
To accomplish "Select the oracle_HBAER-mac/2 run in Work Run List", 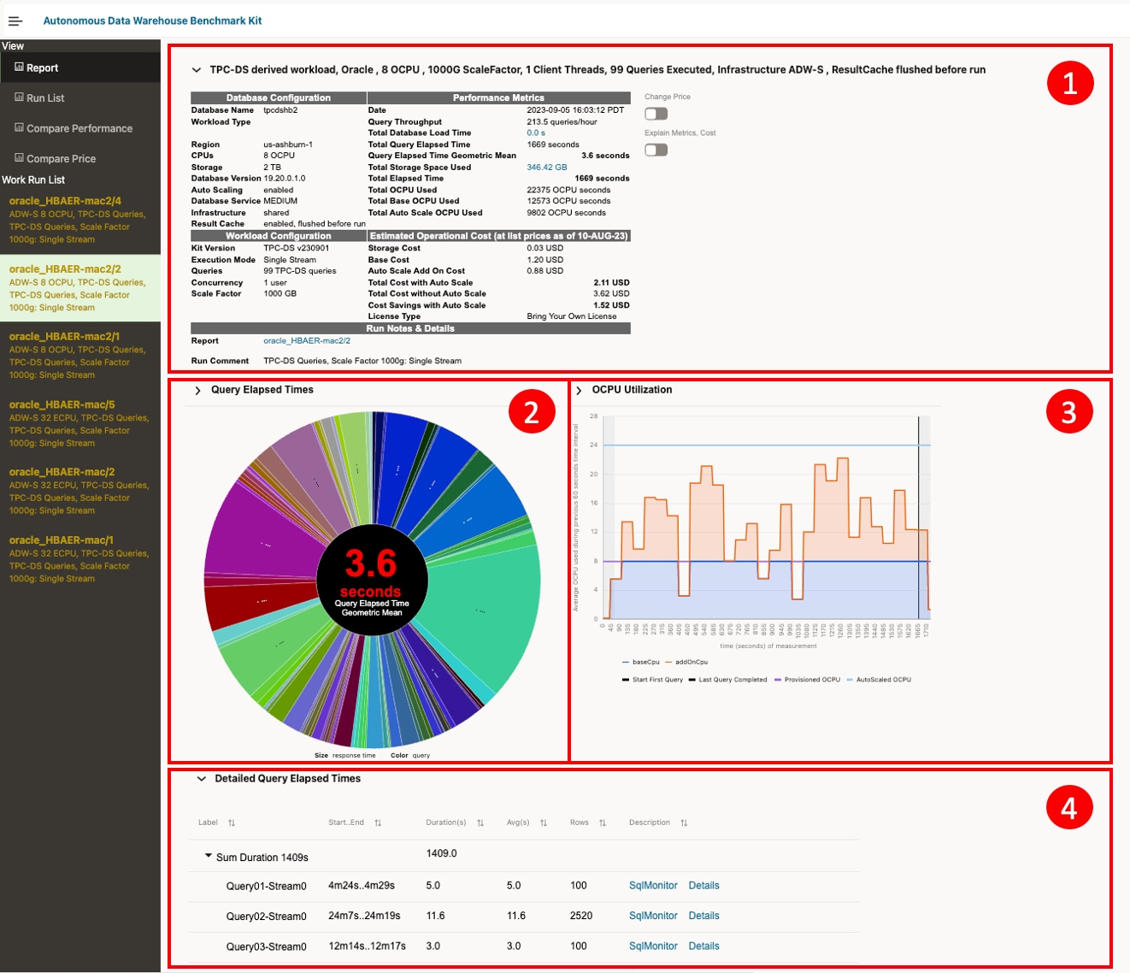I will coord(80,491).
